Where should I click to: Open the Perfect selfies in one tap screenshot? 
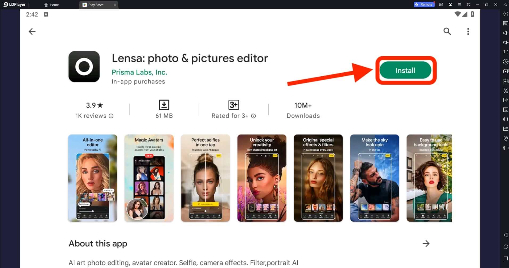[206, 178]
